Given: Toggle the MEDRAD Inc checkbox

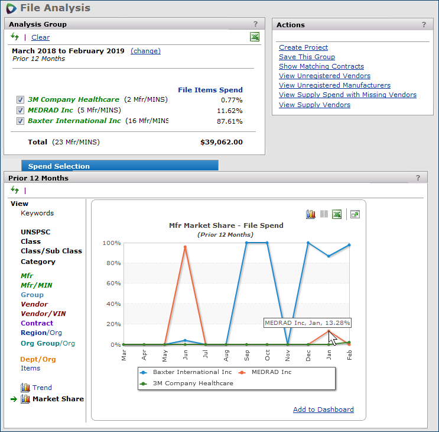Looking at the screenshot, I should (20, 111).
